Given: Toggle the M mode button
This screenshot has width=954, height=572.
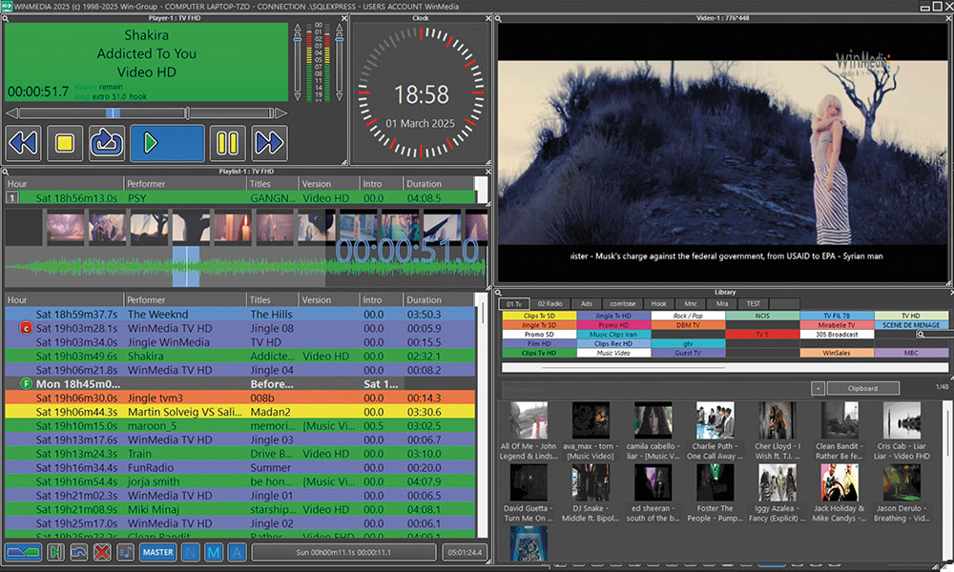Looking at the screenshot, I should tap(213, 553).
